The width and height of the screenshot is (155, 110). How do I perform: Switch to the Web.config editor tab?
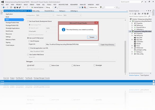pos(36,11)
